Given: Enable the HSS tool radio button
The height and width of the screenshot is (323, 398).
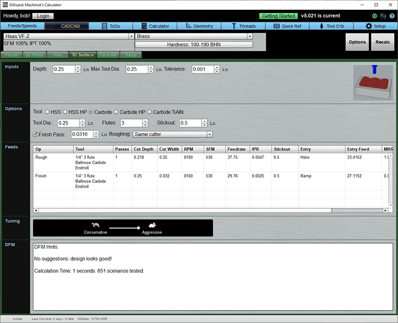Looking at the screenshot, I should (47, 111).
